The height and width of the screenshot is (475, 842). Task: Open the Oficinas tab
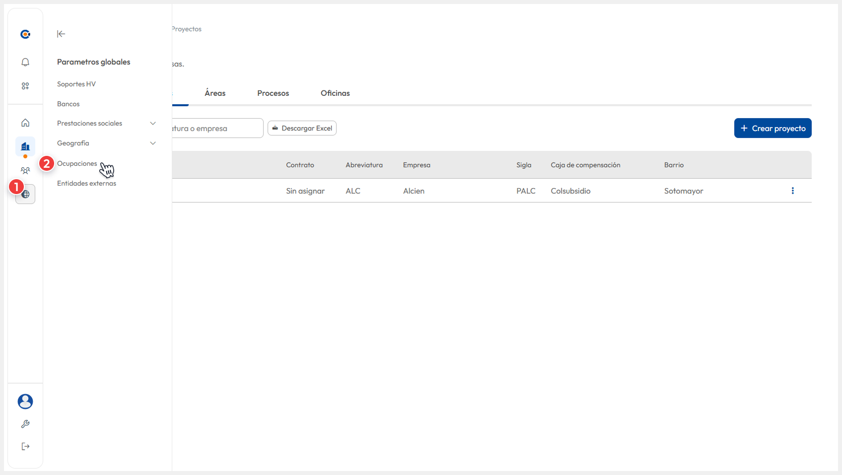point(335,93)
